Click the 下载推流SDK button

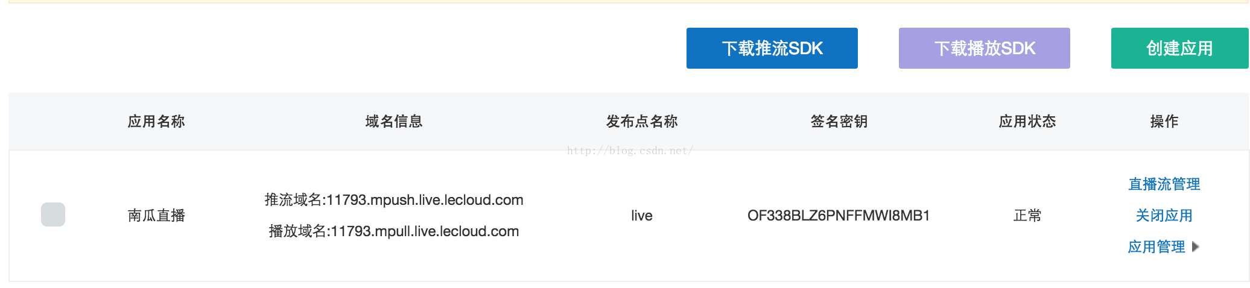click(772, 48)
